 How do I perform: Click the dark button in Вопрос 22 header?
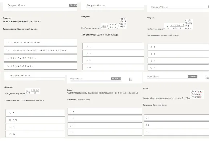pyautogui.click(x=192, y=76)
